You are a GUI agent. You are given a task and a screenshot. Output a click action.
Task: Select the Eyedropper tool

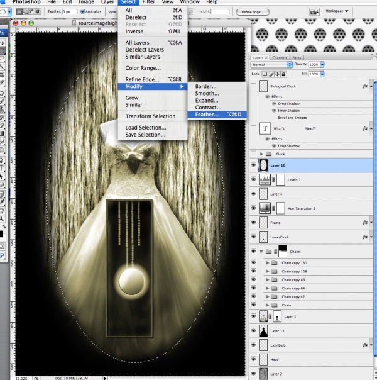point(2,202)
